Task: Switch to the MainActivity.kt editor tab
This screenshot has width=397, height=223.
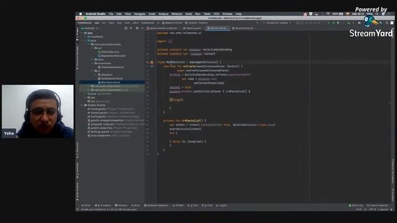Action: point(218,28)
